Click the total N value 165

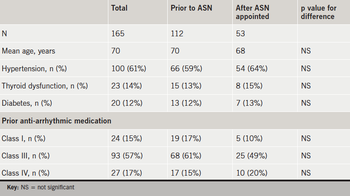coord(117,34)
